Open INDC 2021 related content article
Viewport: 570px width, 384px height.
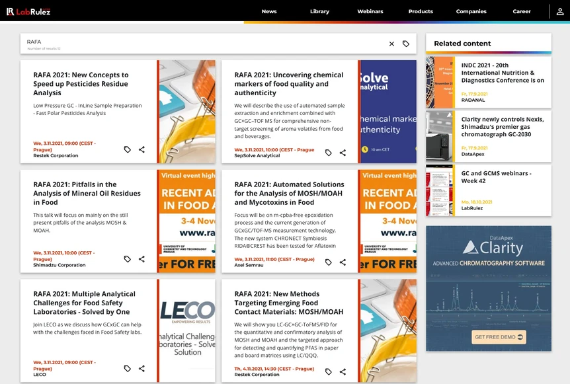click(x=503, y=73)
